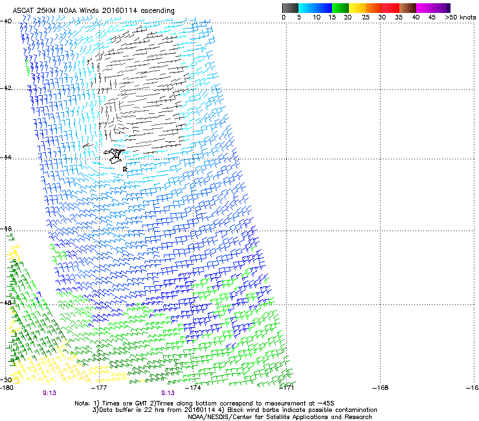Click the '-42' latitude axis label

pos(6,88)
